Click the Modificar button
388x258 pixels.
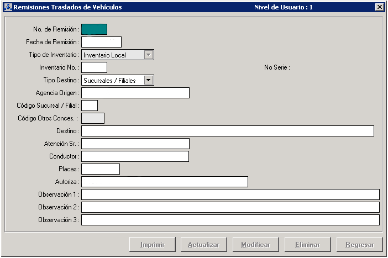255,244
